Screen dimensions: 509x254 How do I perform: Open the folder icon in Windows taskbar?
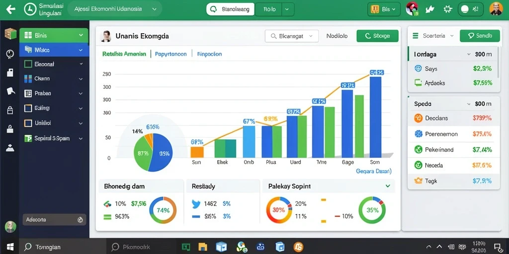point(203,247)
